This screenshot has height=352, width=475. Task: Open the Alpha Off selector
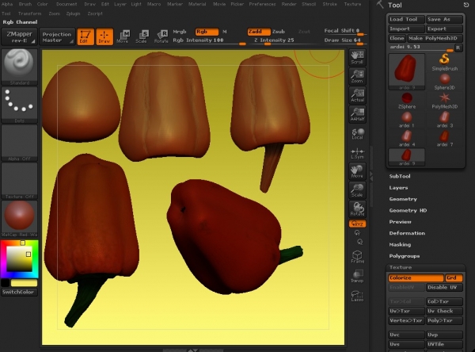coord(19,143)
